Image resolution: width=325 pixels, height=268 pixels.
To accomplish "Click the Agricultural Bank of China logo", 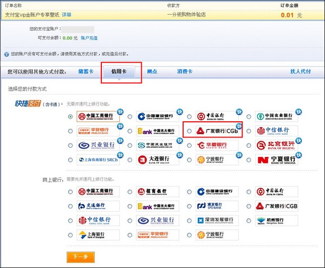I will 276,116.
